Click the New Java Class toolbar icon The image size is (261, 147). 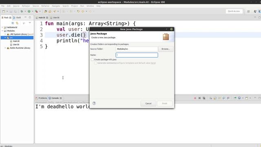50,11
